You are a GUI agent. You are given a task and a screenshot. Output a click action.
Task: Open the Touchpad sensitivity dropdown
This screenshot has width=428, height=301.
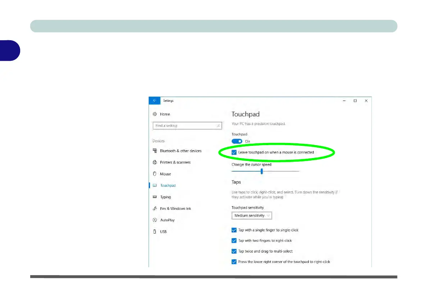(252, 216)
